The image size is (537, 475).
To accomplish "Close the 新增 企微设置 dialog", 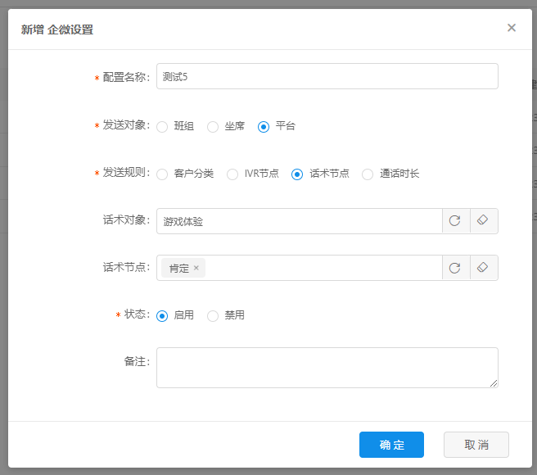I will pyautogui.click(x=512, y=28).
